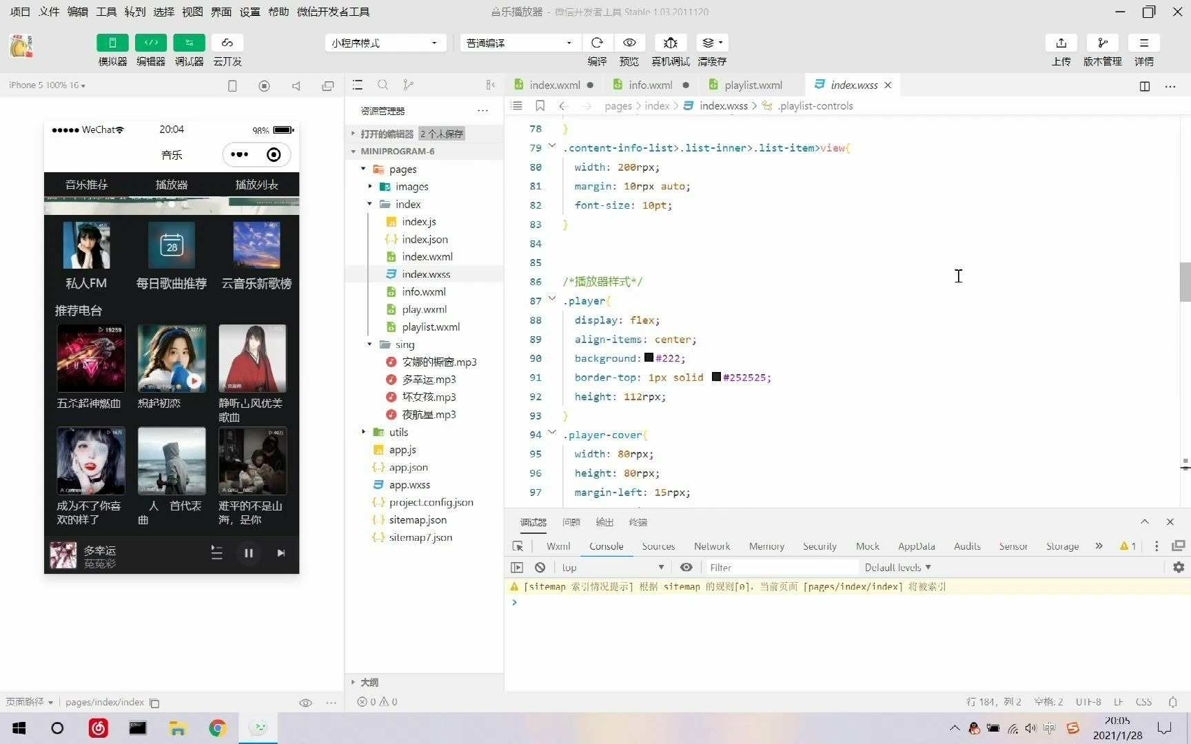Open resource manager more options
1191x744 pixels.
[482, 110]
